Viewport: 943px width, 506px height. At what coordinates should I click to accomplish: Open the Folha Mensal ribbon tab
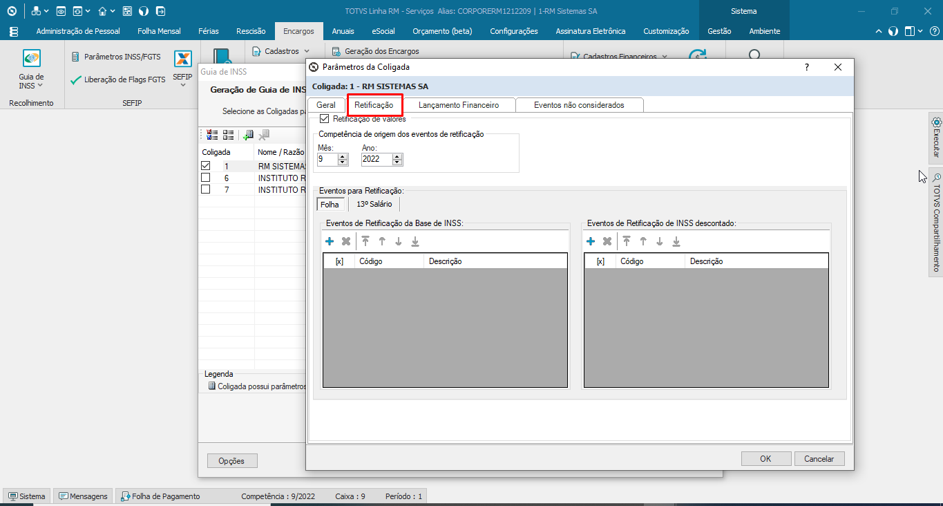(159, 31)
